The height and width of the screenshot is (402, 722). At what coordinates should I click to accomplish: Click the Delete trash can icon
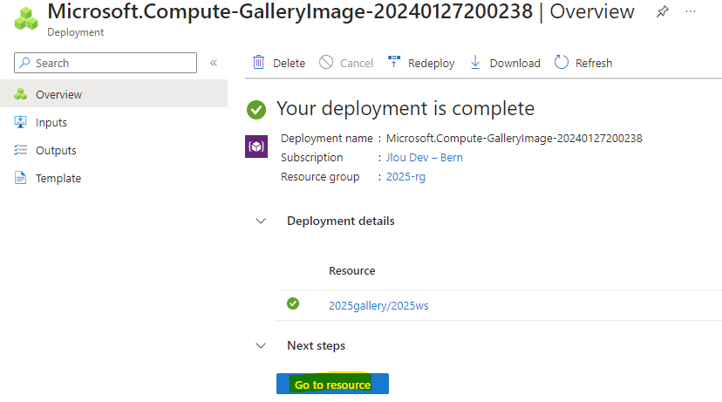click(x=259, y=62)
